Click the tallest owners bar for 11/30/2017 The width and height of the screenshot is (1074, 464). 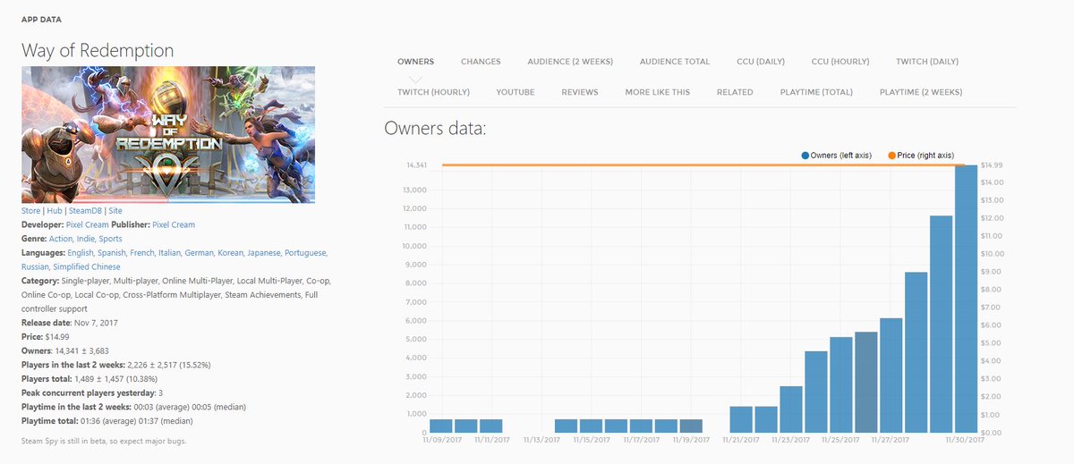point(966,299)
